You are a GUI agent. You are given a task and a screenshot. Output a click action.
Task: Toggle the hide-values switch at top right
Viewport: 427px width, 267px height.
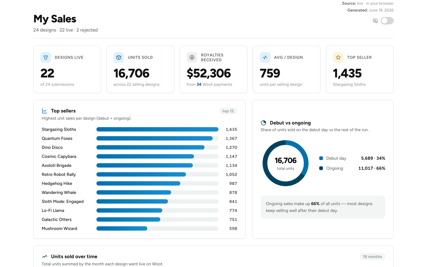tap(387, 21)
